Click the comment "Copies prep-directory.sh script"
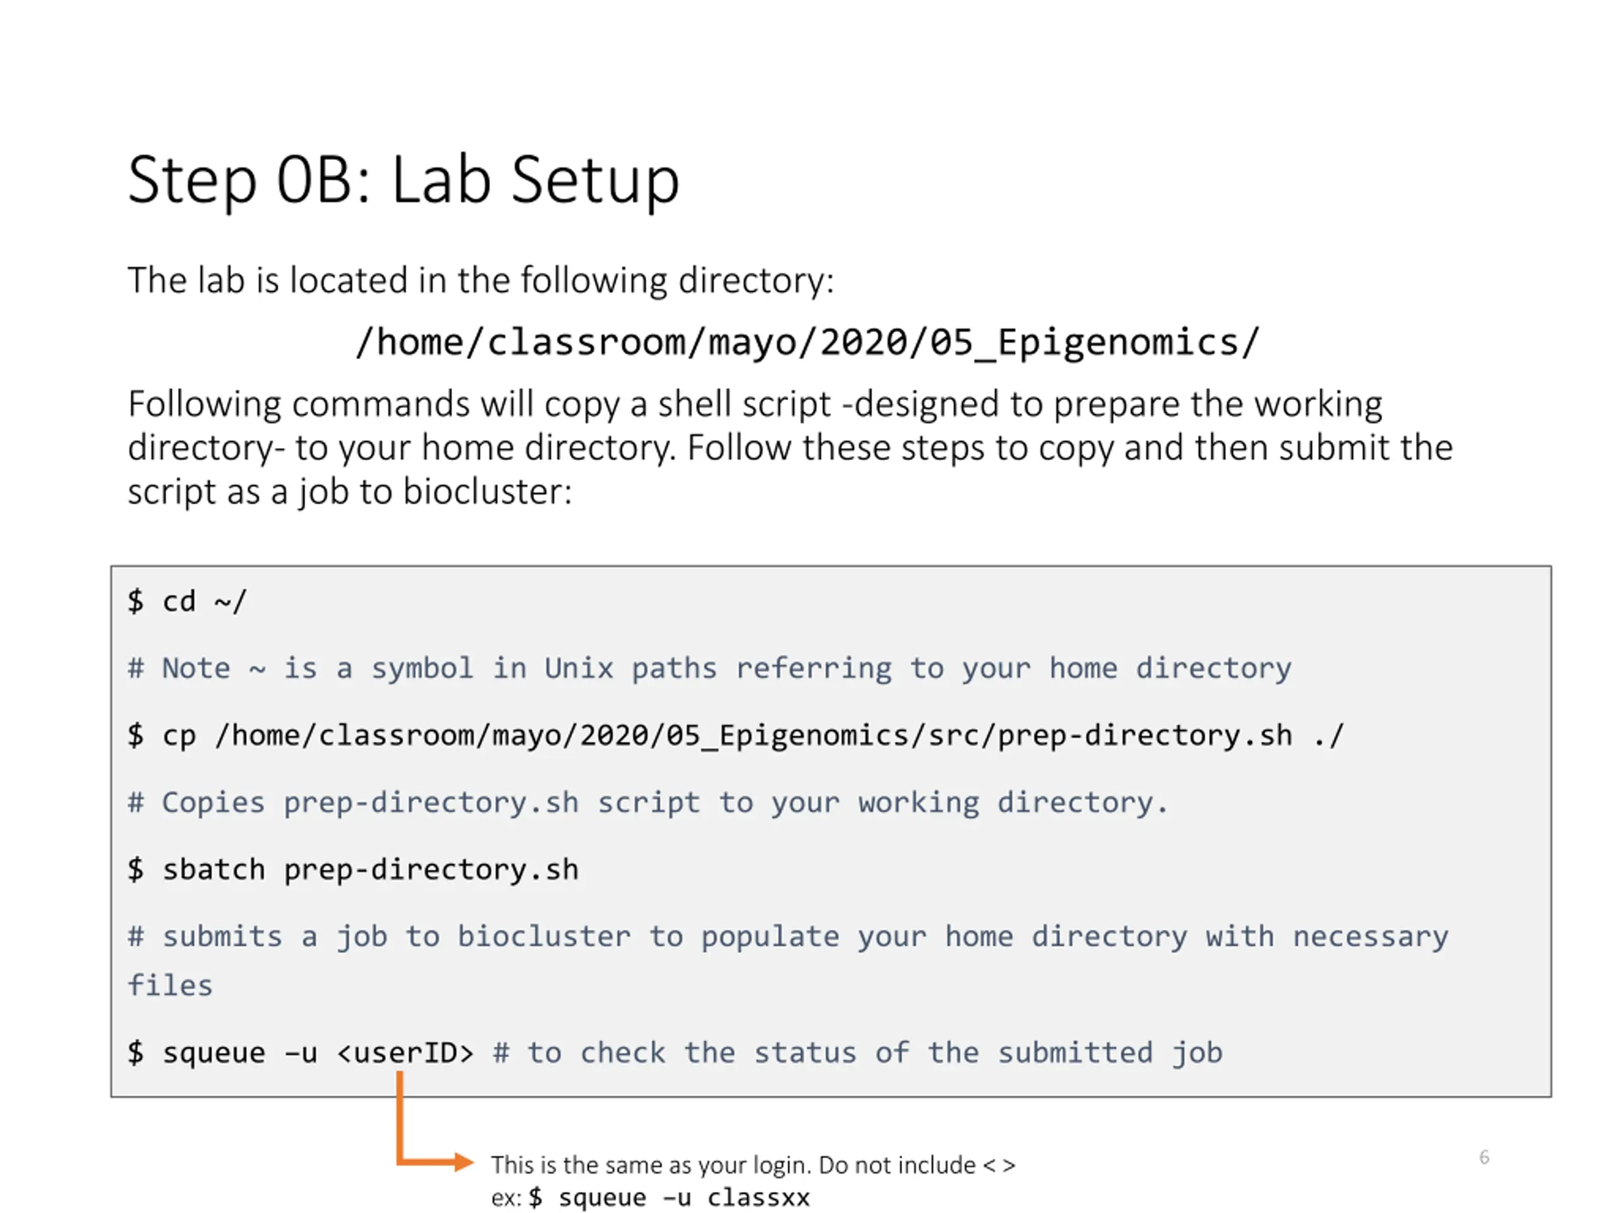 click(x=647, y=803)
